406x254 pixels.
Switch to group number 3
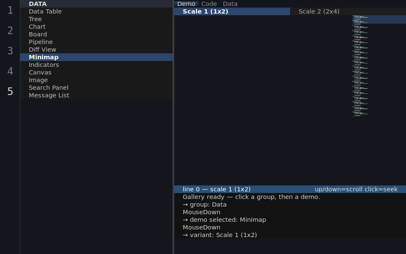click(x=10, y=51)
